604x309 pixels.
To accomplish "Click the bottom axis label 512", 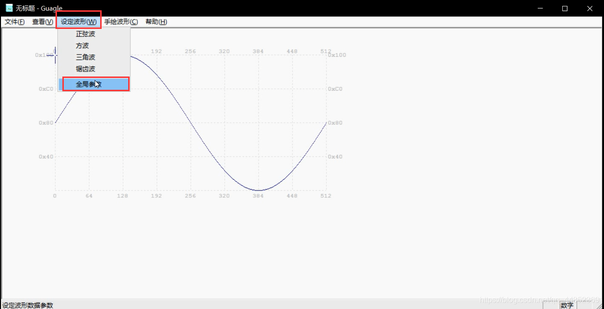I will pyautogui.click(x=326, y=196).
